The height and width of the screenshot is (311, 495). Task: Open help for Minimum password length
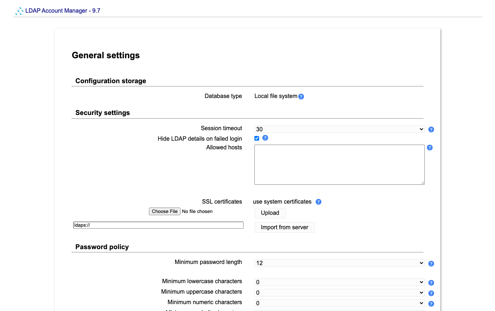[x=431, y=264]
